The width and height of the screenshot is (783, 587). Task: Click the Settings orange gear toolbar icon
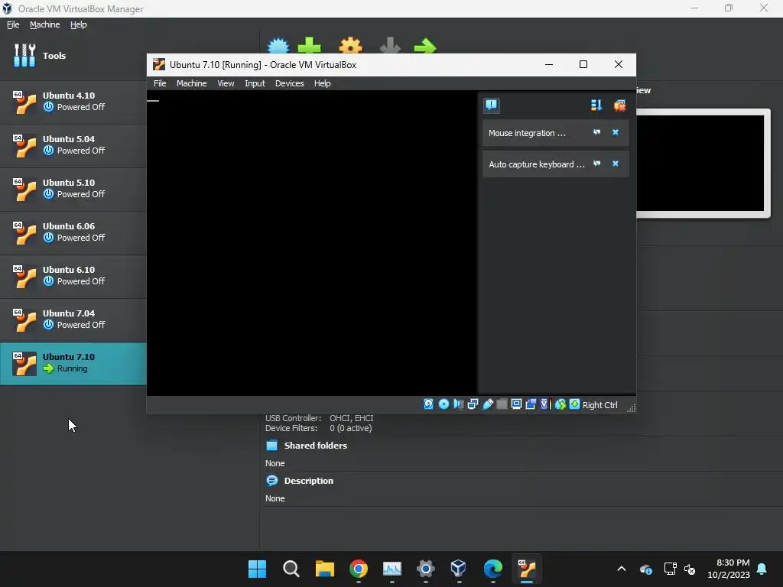350,45
